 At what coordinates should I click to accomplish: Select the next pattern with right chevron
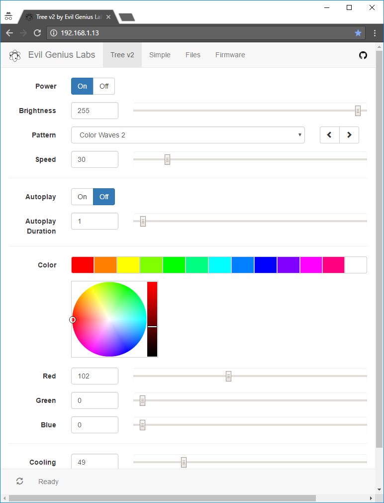(x=349, y=135)
